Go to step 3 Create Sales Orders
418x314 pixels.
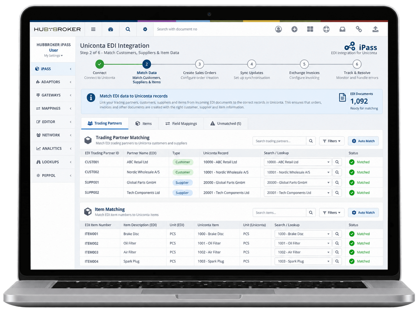click(199, 64)
